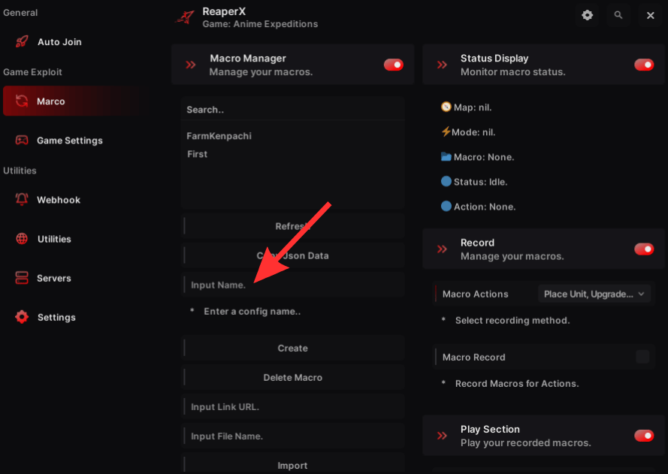Collapse the Record section via chevrons
Image resolution: width=668 pixels, height=474 pixels.
tap(442, 249)
